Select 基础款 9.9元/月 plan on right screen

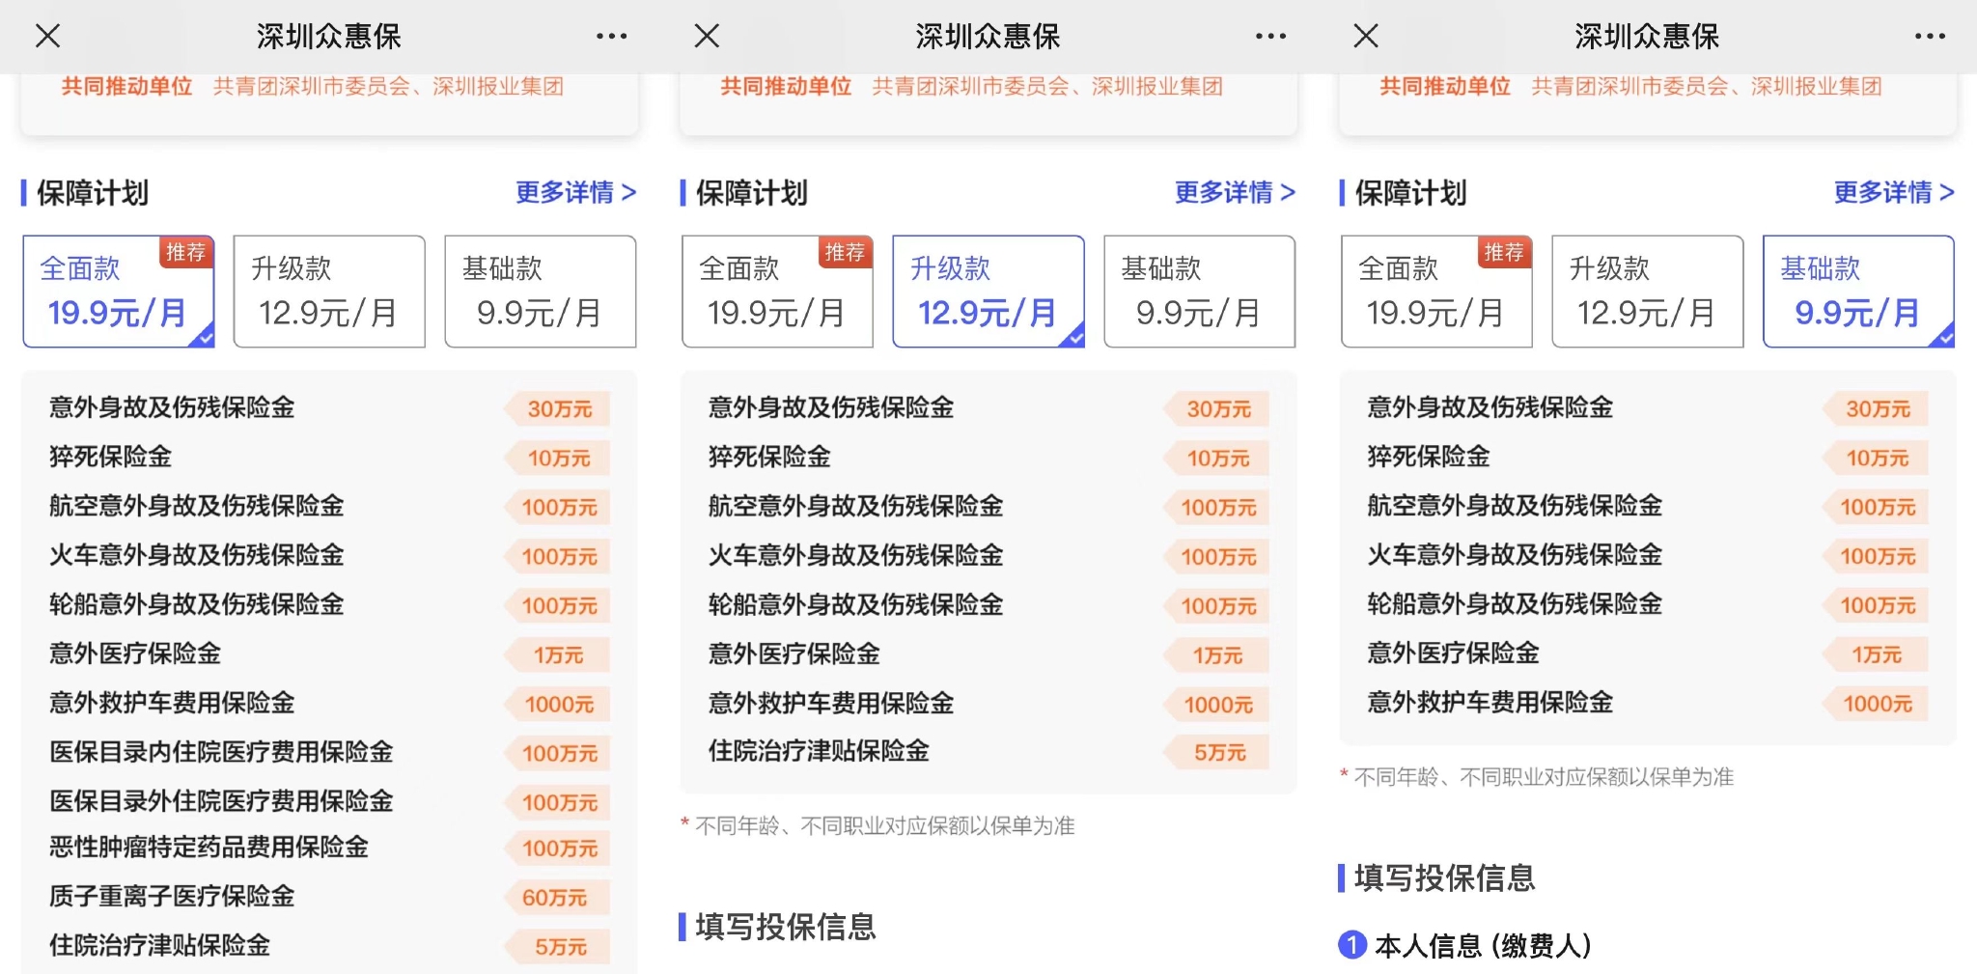click(x=1858, y=292)
